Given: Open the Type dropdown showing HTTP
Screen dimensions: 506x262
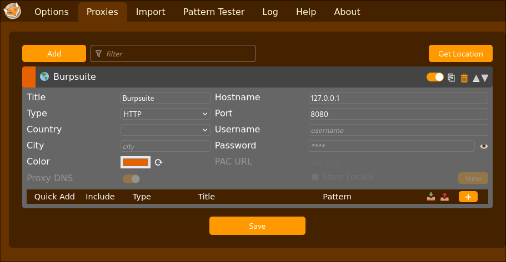Looking at the screenshot, I should [x=165, y=114].
